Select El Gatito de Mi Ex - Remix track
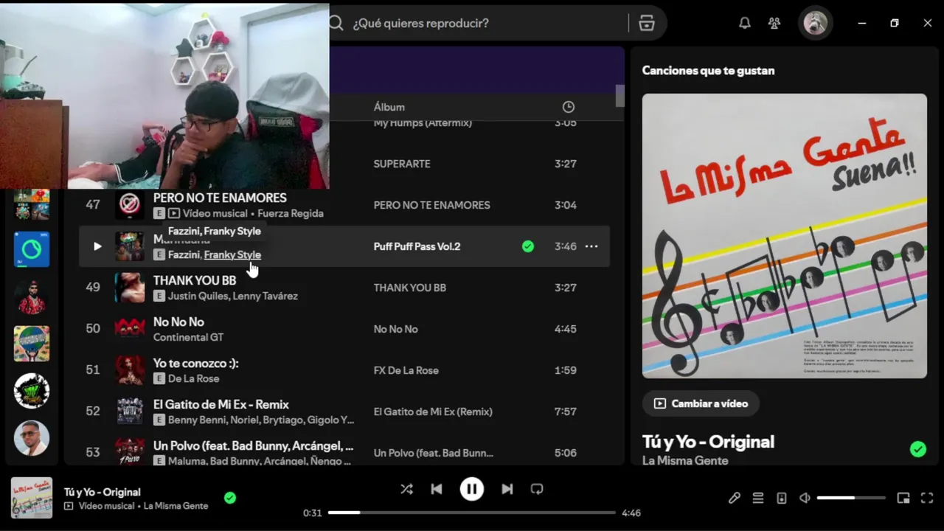This screenshot has height=531, width=944. pos(221,404)
